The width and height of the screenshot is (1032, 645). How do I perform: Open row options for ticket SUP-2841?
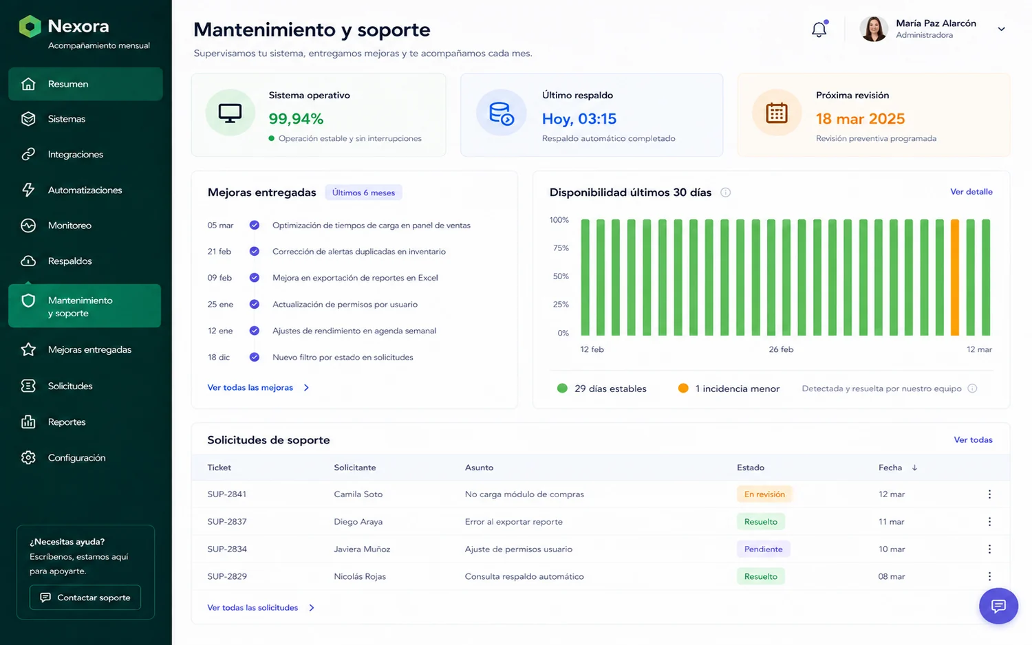pyautogui.click(x=989, y=494)
